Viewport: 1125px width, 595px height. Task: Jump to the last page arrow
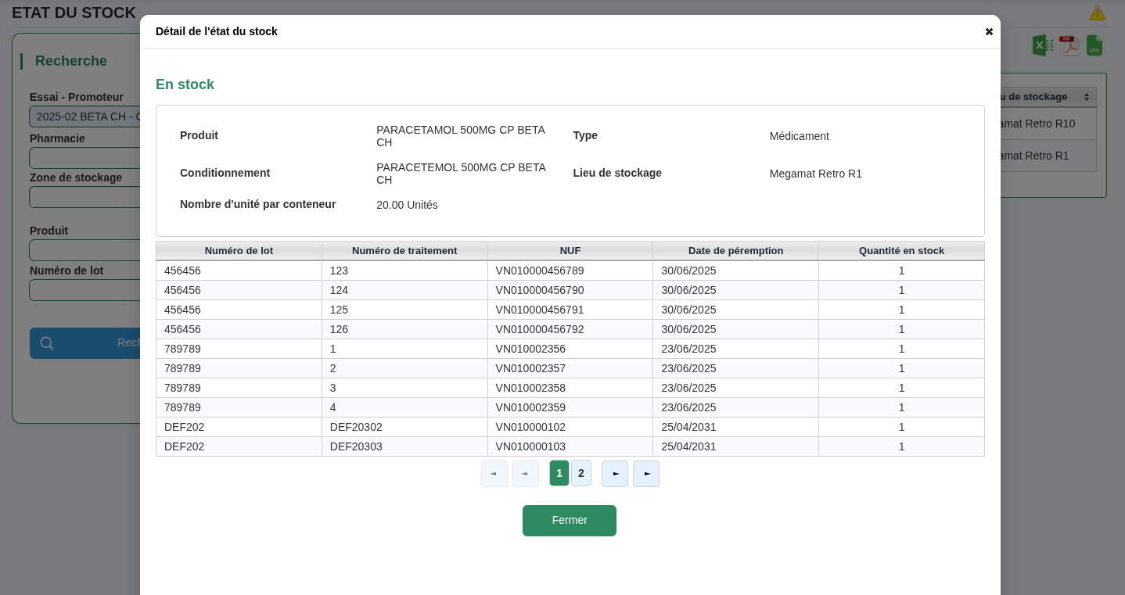(646, 473)
